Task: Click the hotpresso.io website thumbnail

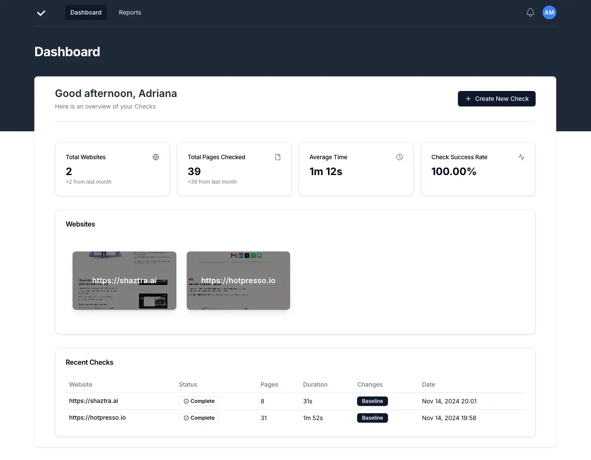Action: click(238, 280)
